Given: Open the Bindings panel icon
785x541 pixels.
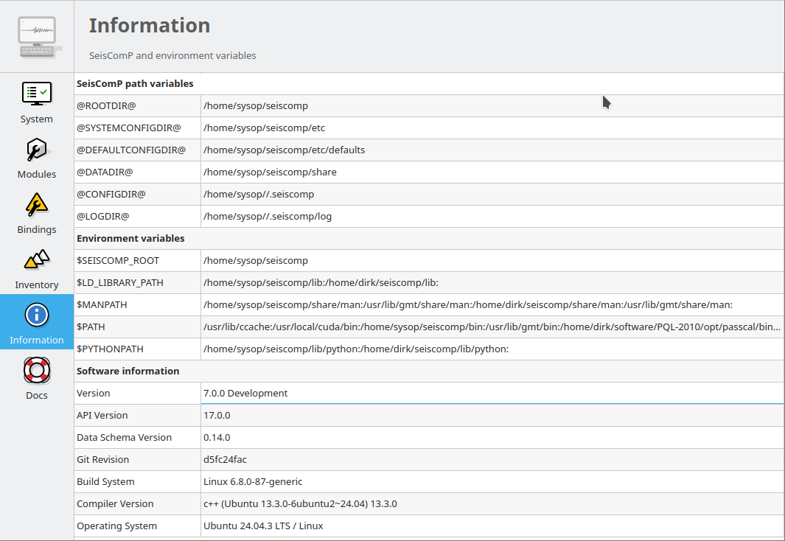Looking at the screenshot, I should coord(36,205).
